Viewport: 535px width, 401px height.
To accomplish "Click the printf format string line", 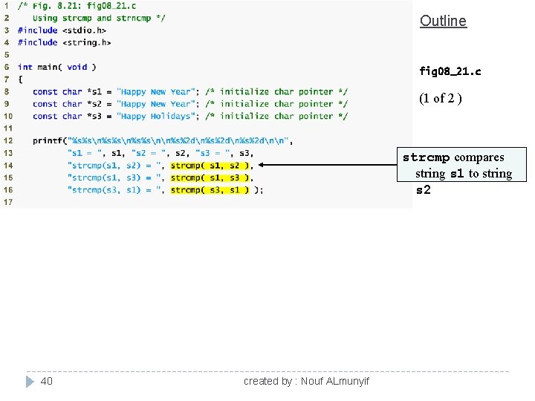I will coord(163,141).
